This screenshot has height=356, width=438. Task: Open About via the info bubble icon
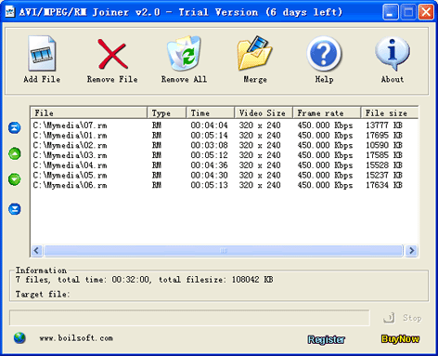tap(393, 54)
